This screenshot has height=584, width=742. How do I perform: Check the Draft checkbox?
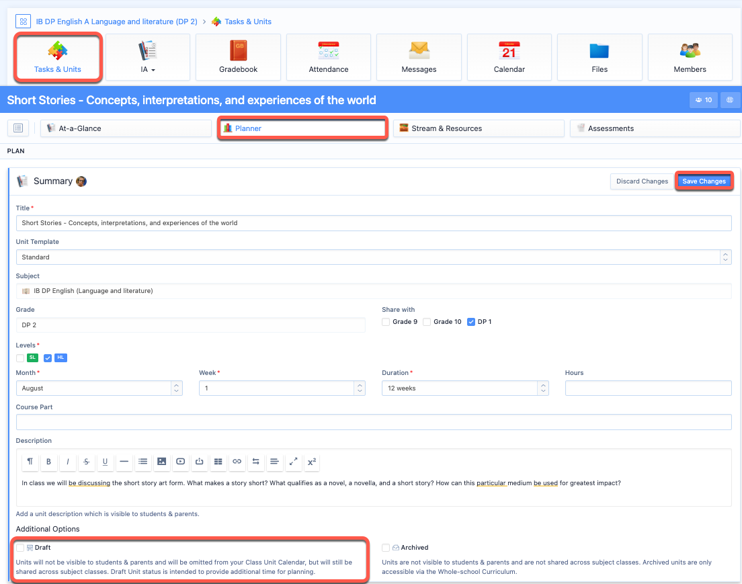click(20, 548)
